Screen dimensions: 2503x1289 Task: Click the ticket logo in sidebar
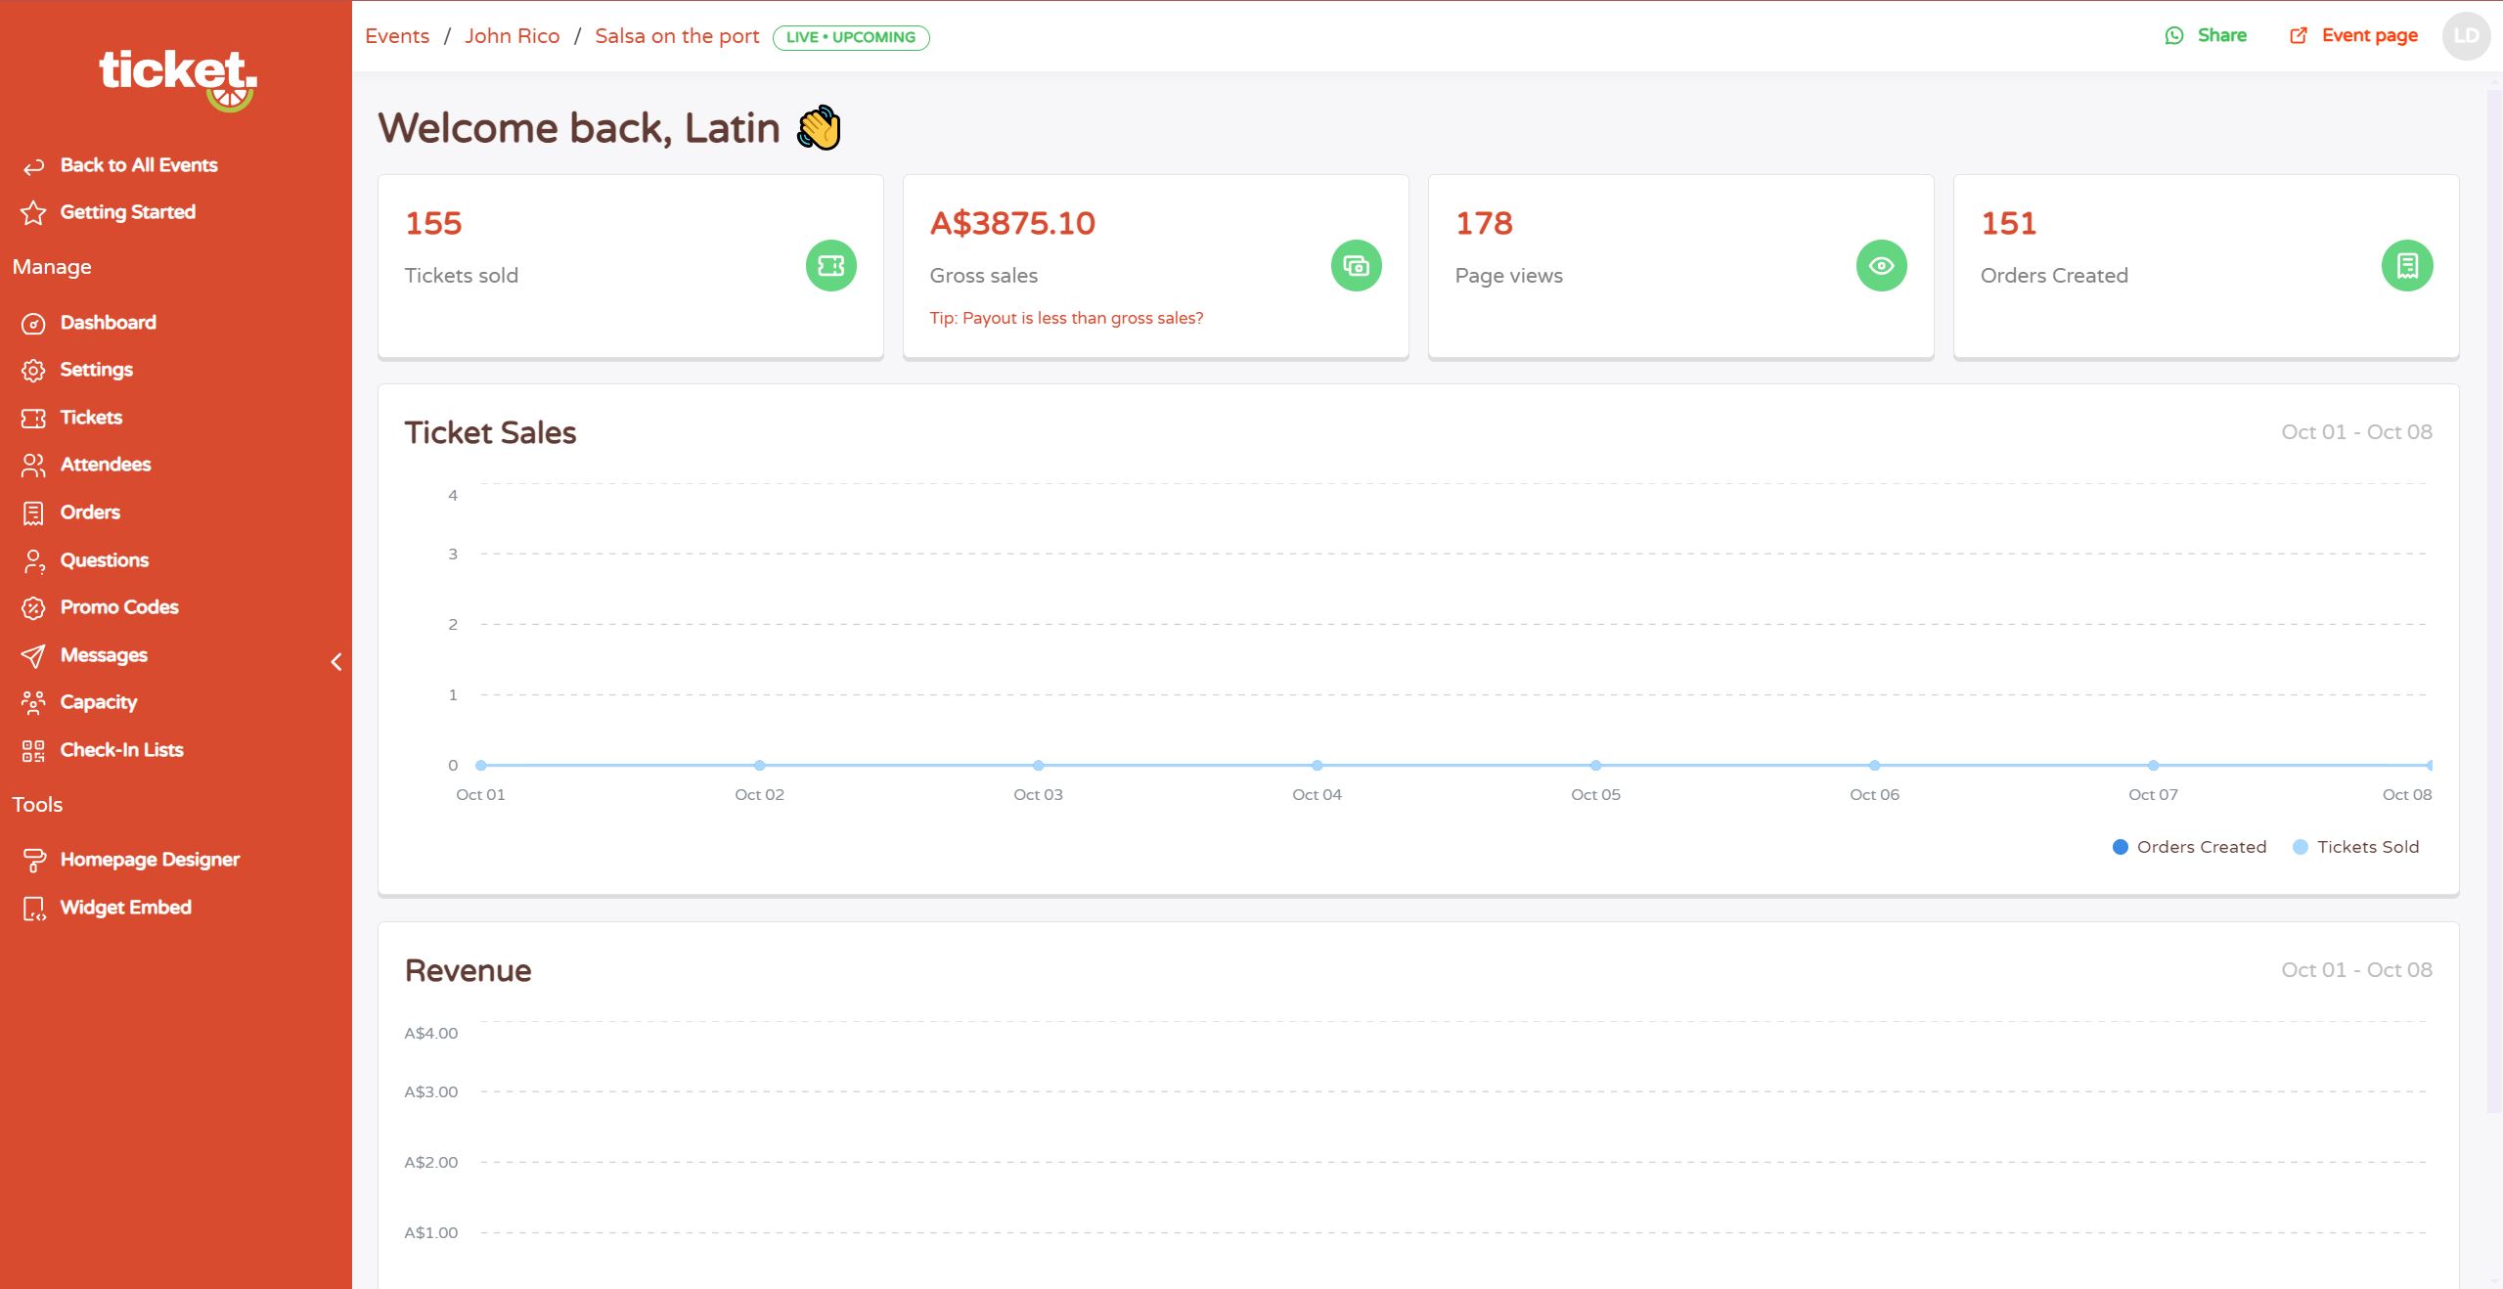pos(177,80)
